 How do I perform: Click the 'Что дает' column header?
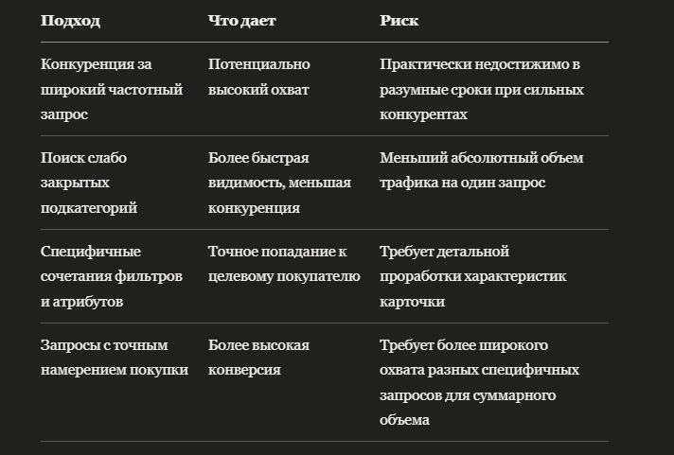click(242, 21)
